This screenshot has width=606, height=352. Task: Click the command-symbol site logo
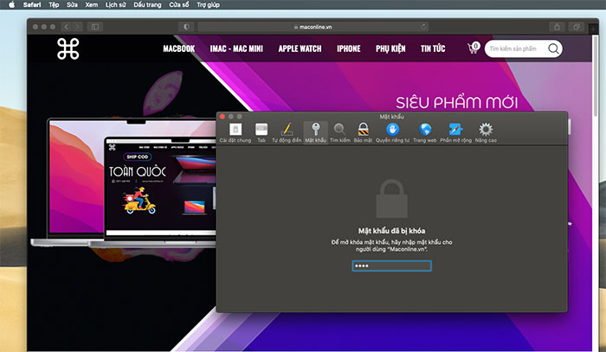point(68,48)
